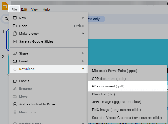
Task: Expand the Make a copy submenu arrow
Action: pyautogui.click(x=83, y=34)
